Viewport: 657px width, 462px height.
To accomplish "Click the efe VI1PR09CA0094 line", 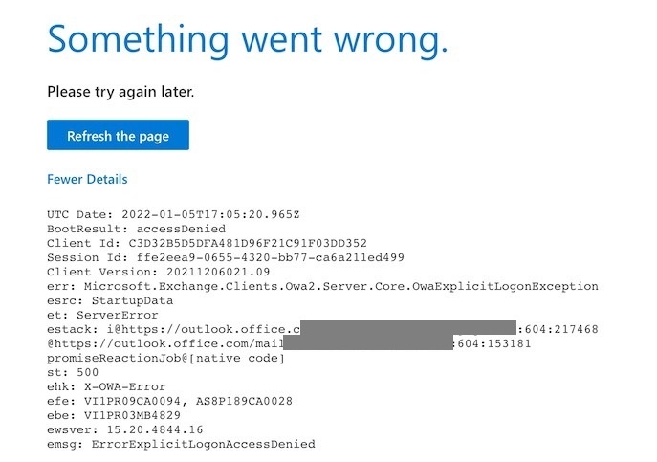I will click(x=169, y=401).
